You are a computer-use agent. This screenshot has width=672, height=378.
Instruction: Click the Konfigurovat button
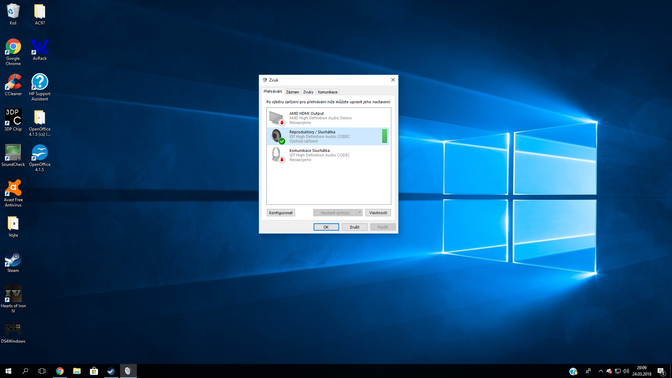pyautogui.click(x=281, y=213)
